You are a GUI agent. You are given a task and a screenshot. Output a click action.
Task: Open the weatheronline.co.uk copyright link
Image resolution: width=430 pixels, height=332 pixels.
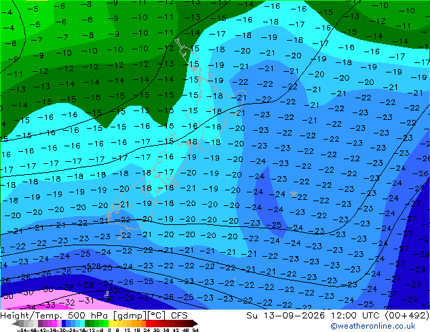click(372, 326)
